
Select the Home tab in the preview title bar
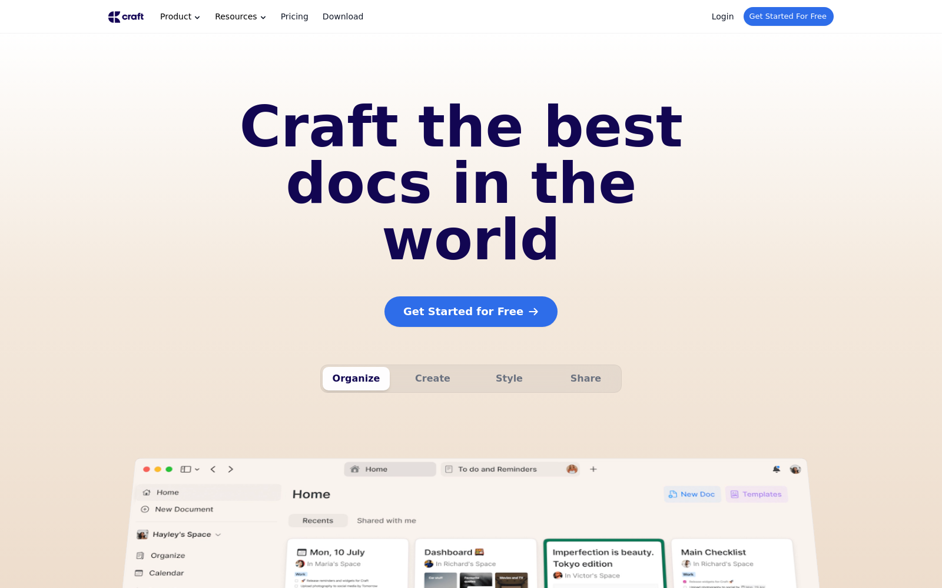[x=390, y=469]
